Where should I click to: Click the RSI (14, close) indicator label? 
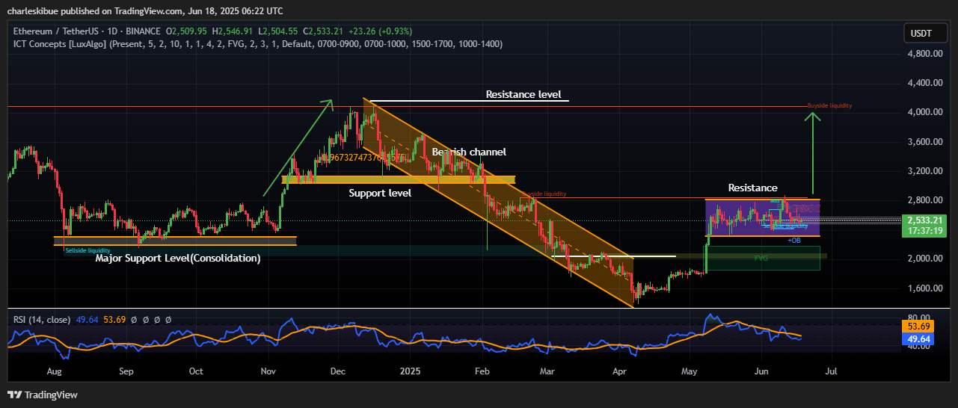pos(42,320)
